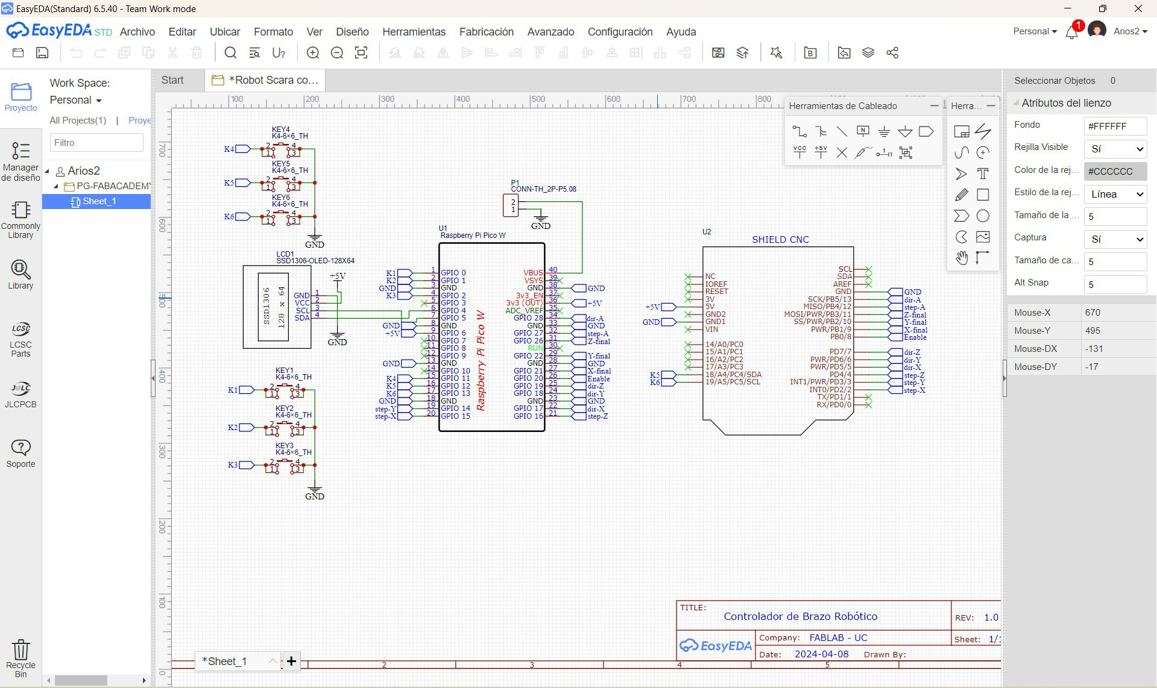Open the Estilo de la rejilla dropdown

1115,194
